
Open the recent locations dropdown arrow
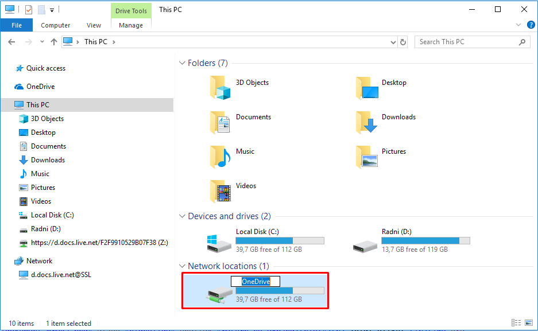coord(42,42)
